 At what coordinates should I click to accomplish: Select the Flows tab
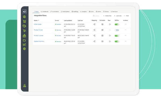pos(36,11)
